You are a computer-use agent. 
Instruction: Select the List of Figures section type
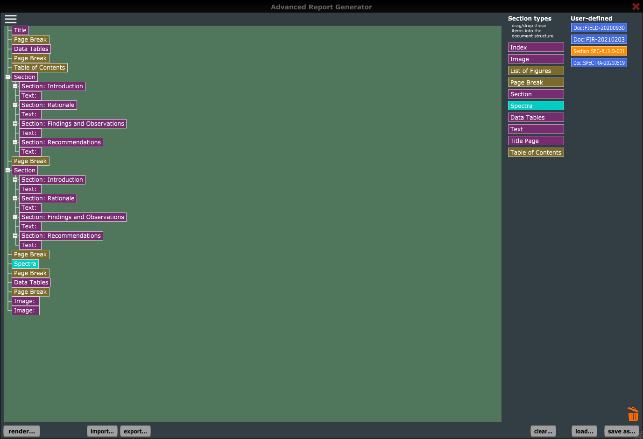tap(536, 71)
